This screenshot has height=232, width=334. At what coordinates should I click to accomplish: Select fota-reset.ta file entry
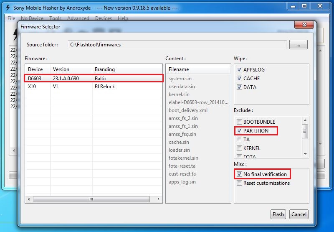(x=182, y=166)
